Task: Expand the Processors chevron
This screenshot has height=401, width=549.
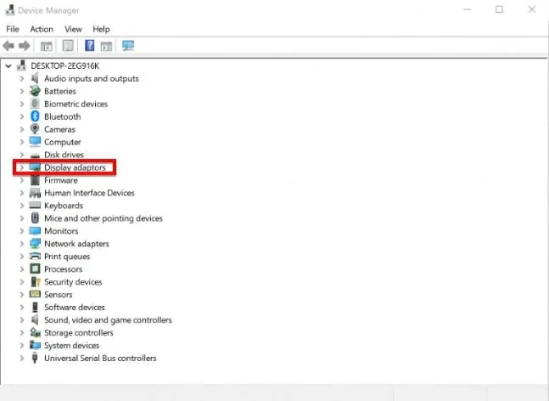Action: pyautogui.click(x=22, y=268)
